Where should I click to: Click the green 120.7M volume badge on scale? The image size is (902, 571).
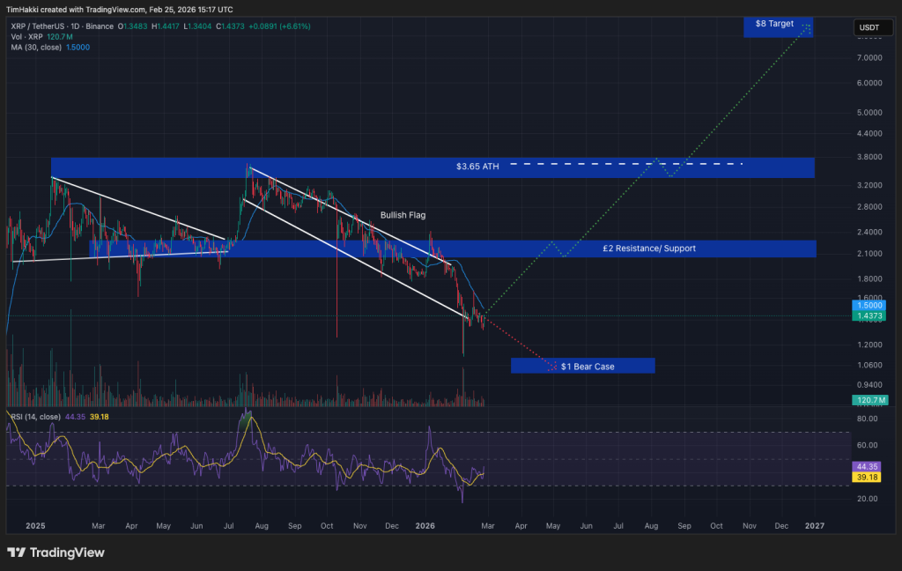pos(869,399)
